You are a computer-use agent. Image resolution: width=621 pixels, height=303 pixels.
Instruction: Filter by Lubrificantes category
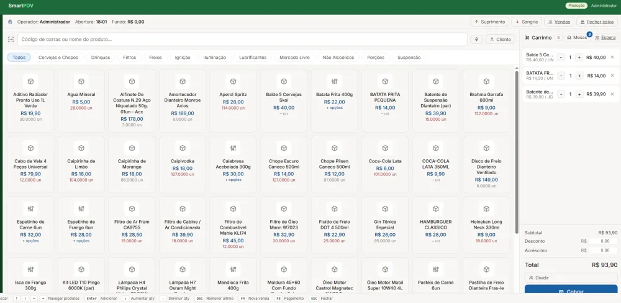[x=253, y=57]
